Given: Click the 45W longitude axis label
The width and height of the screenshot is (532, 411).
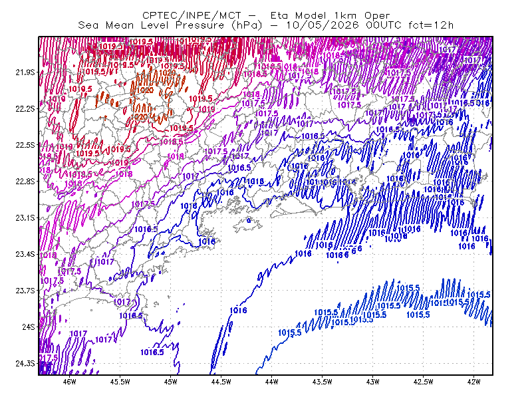Looking at the screenshot, I should [171, 382].
